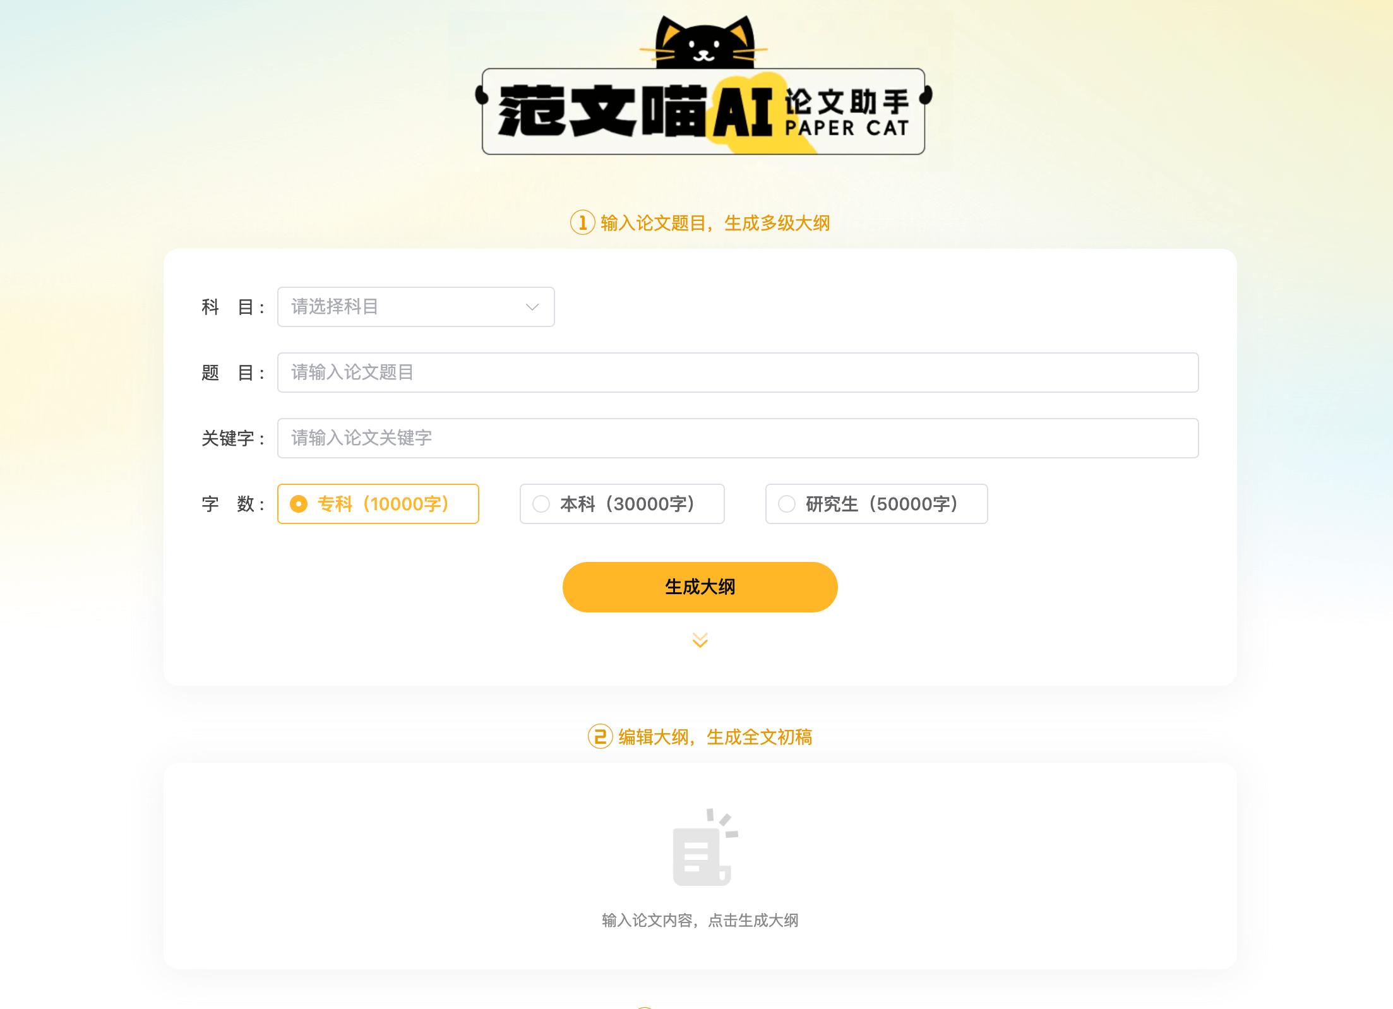The height and width of the screenshot is (1009, 1393).
Task: Click the subject dropdown arrow chevron
Action: [x=532, y=307]
